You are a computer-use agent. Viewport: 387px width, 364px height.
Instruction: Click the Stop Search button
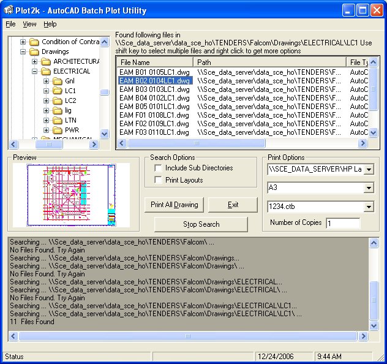click(x=201, y=224)
